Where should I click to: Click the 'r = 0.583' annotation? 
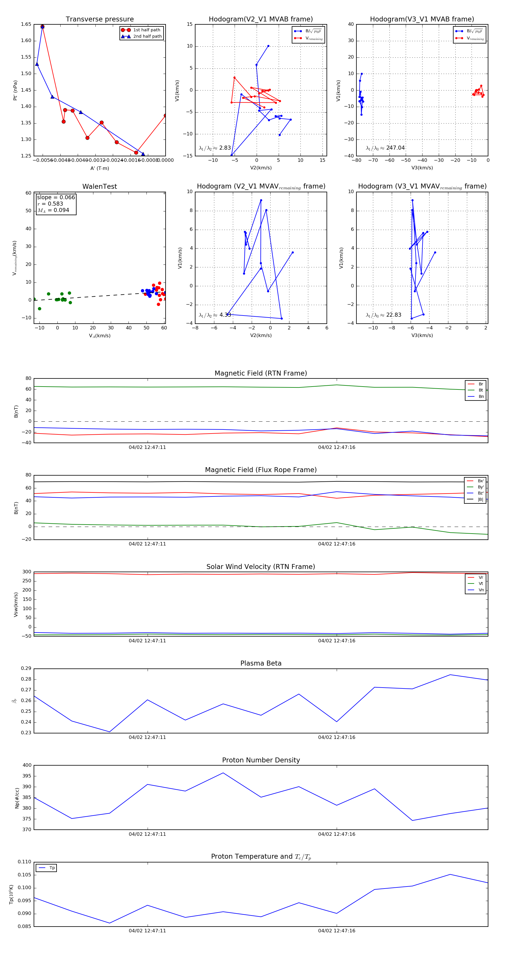(x=50, y=204)
